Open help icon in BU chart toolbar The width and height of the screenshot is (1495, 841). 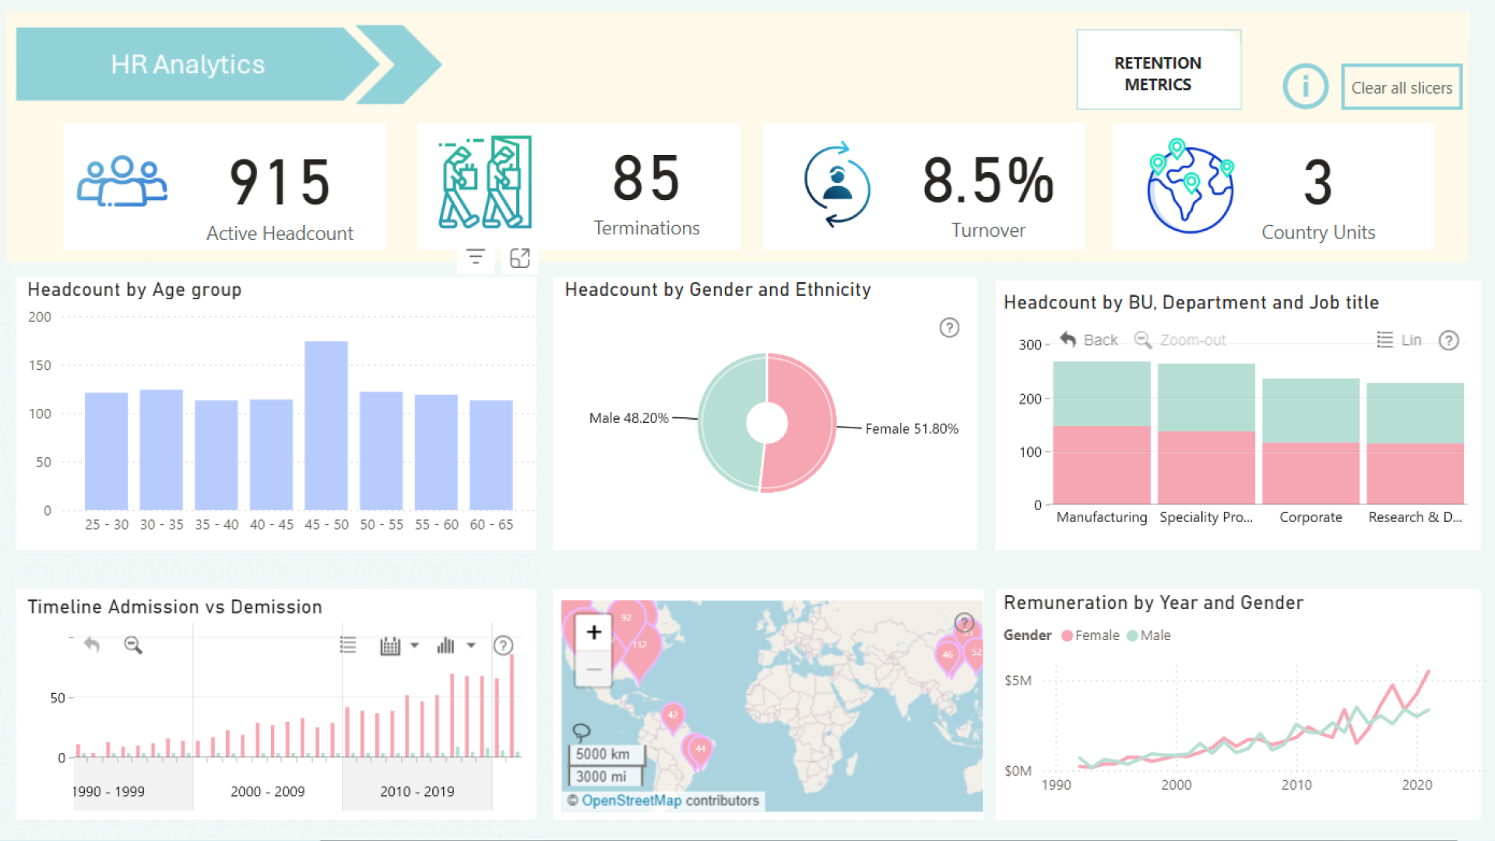pyautogui.click(x=1448, y=340)
